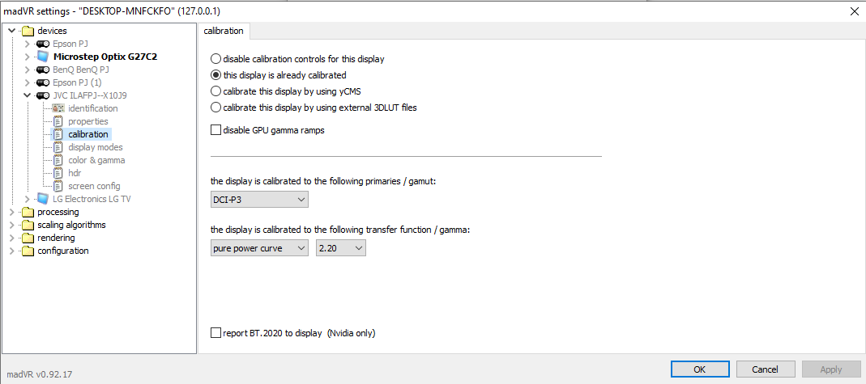This screenshot has width=866, height=384.
Task: Expand the processing tree node
Action: [x=12, y=212]
